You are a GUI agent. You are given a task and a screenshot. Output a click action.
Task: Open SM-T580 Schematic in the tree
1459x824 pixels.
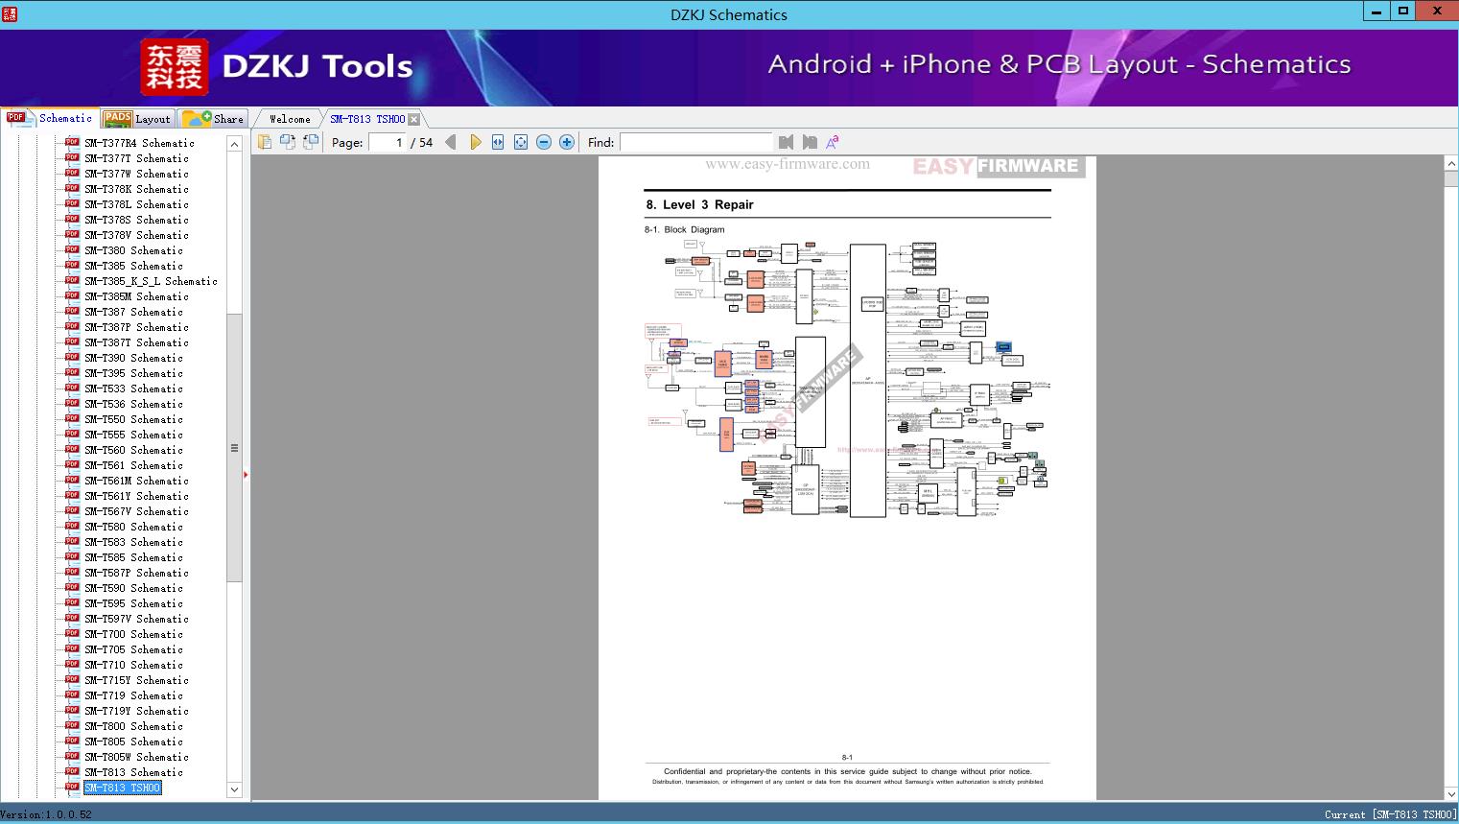133,527
